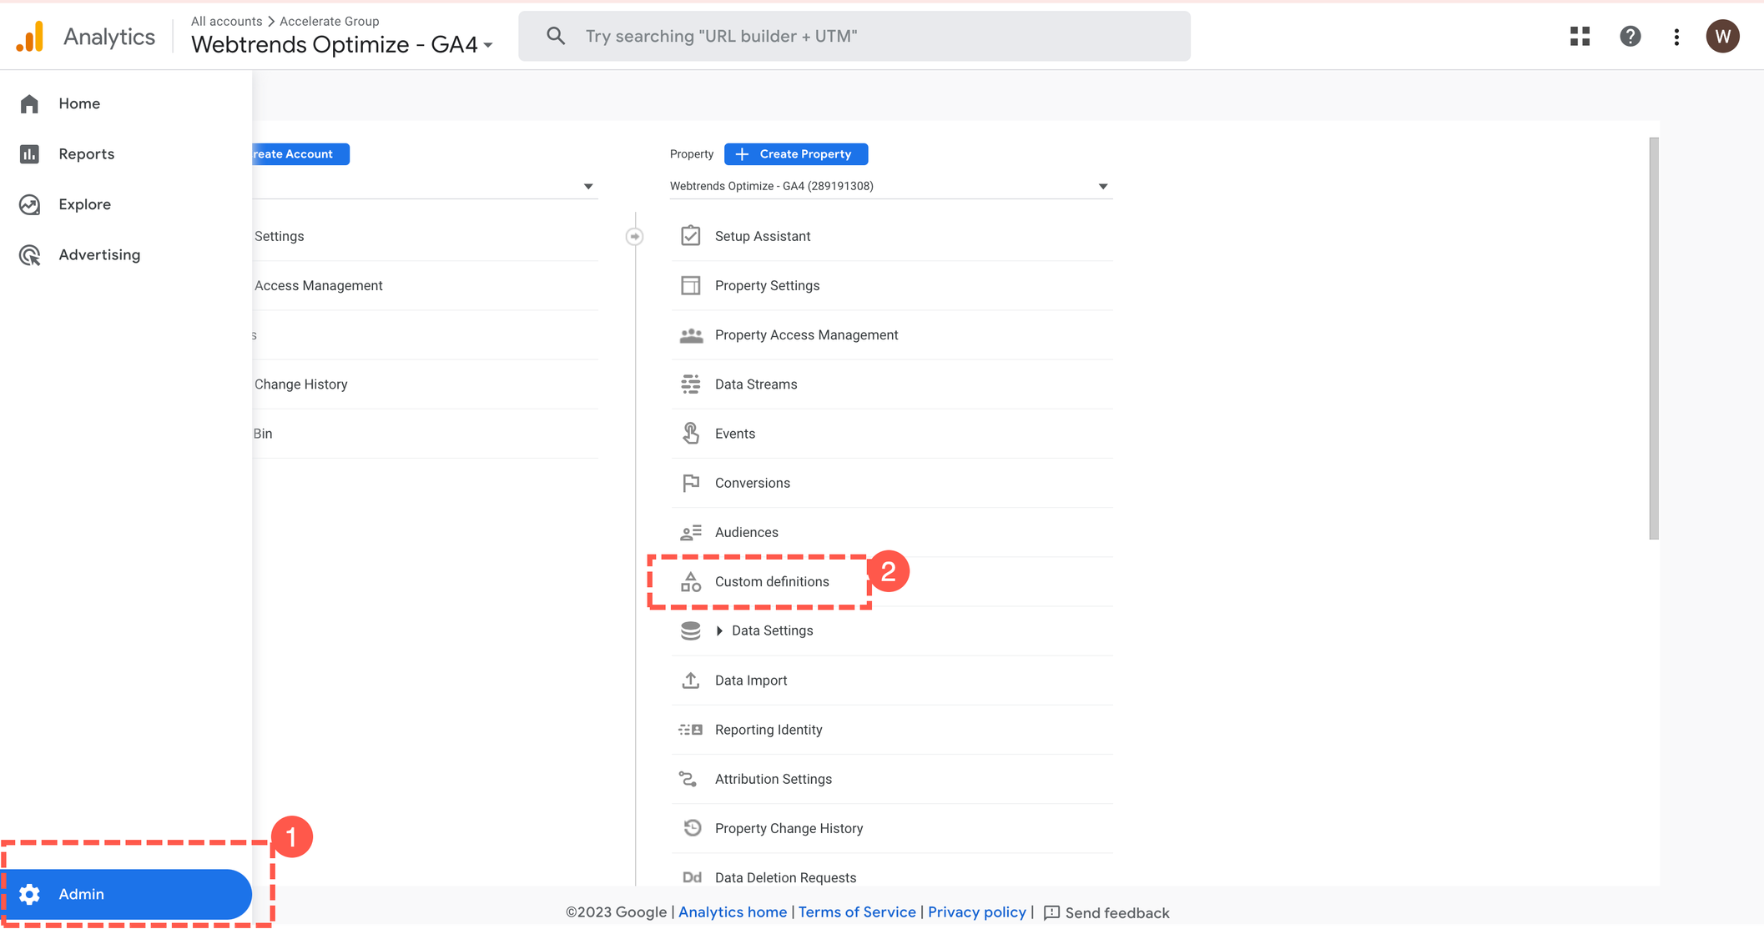The height and width of the screenshot is (929, 1764).
Task: Open the three-dot more options menu
Action: point(1676,37)
